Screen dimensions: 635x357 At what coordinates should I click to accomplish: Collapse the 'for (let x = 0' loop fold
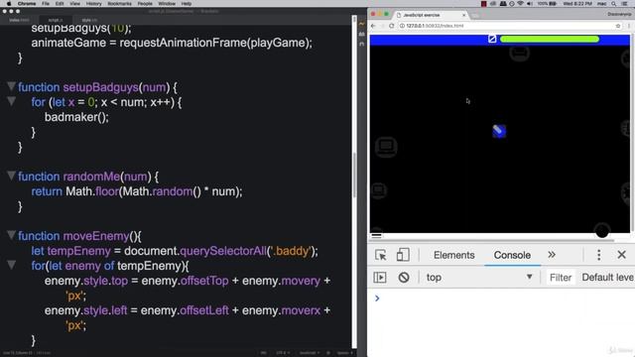[x=11, y=101]
